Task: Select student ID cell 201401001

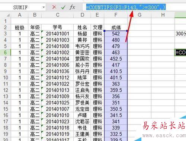Action: coord(58,34)
